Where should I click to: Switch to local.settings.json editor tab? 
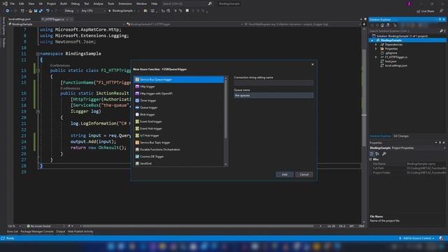pos(20,19)
